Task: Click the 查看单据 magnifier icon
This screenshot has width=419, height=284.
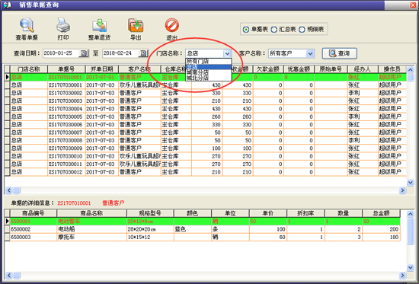Action: point(27,25)
